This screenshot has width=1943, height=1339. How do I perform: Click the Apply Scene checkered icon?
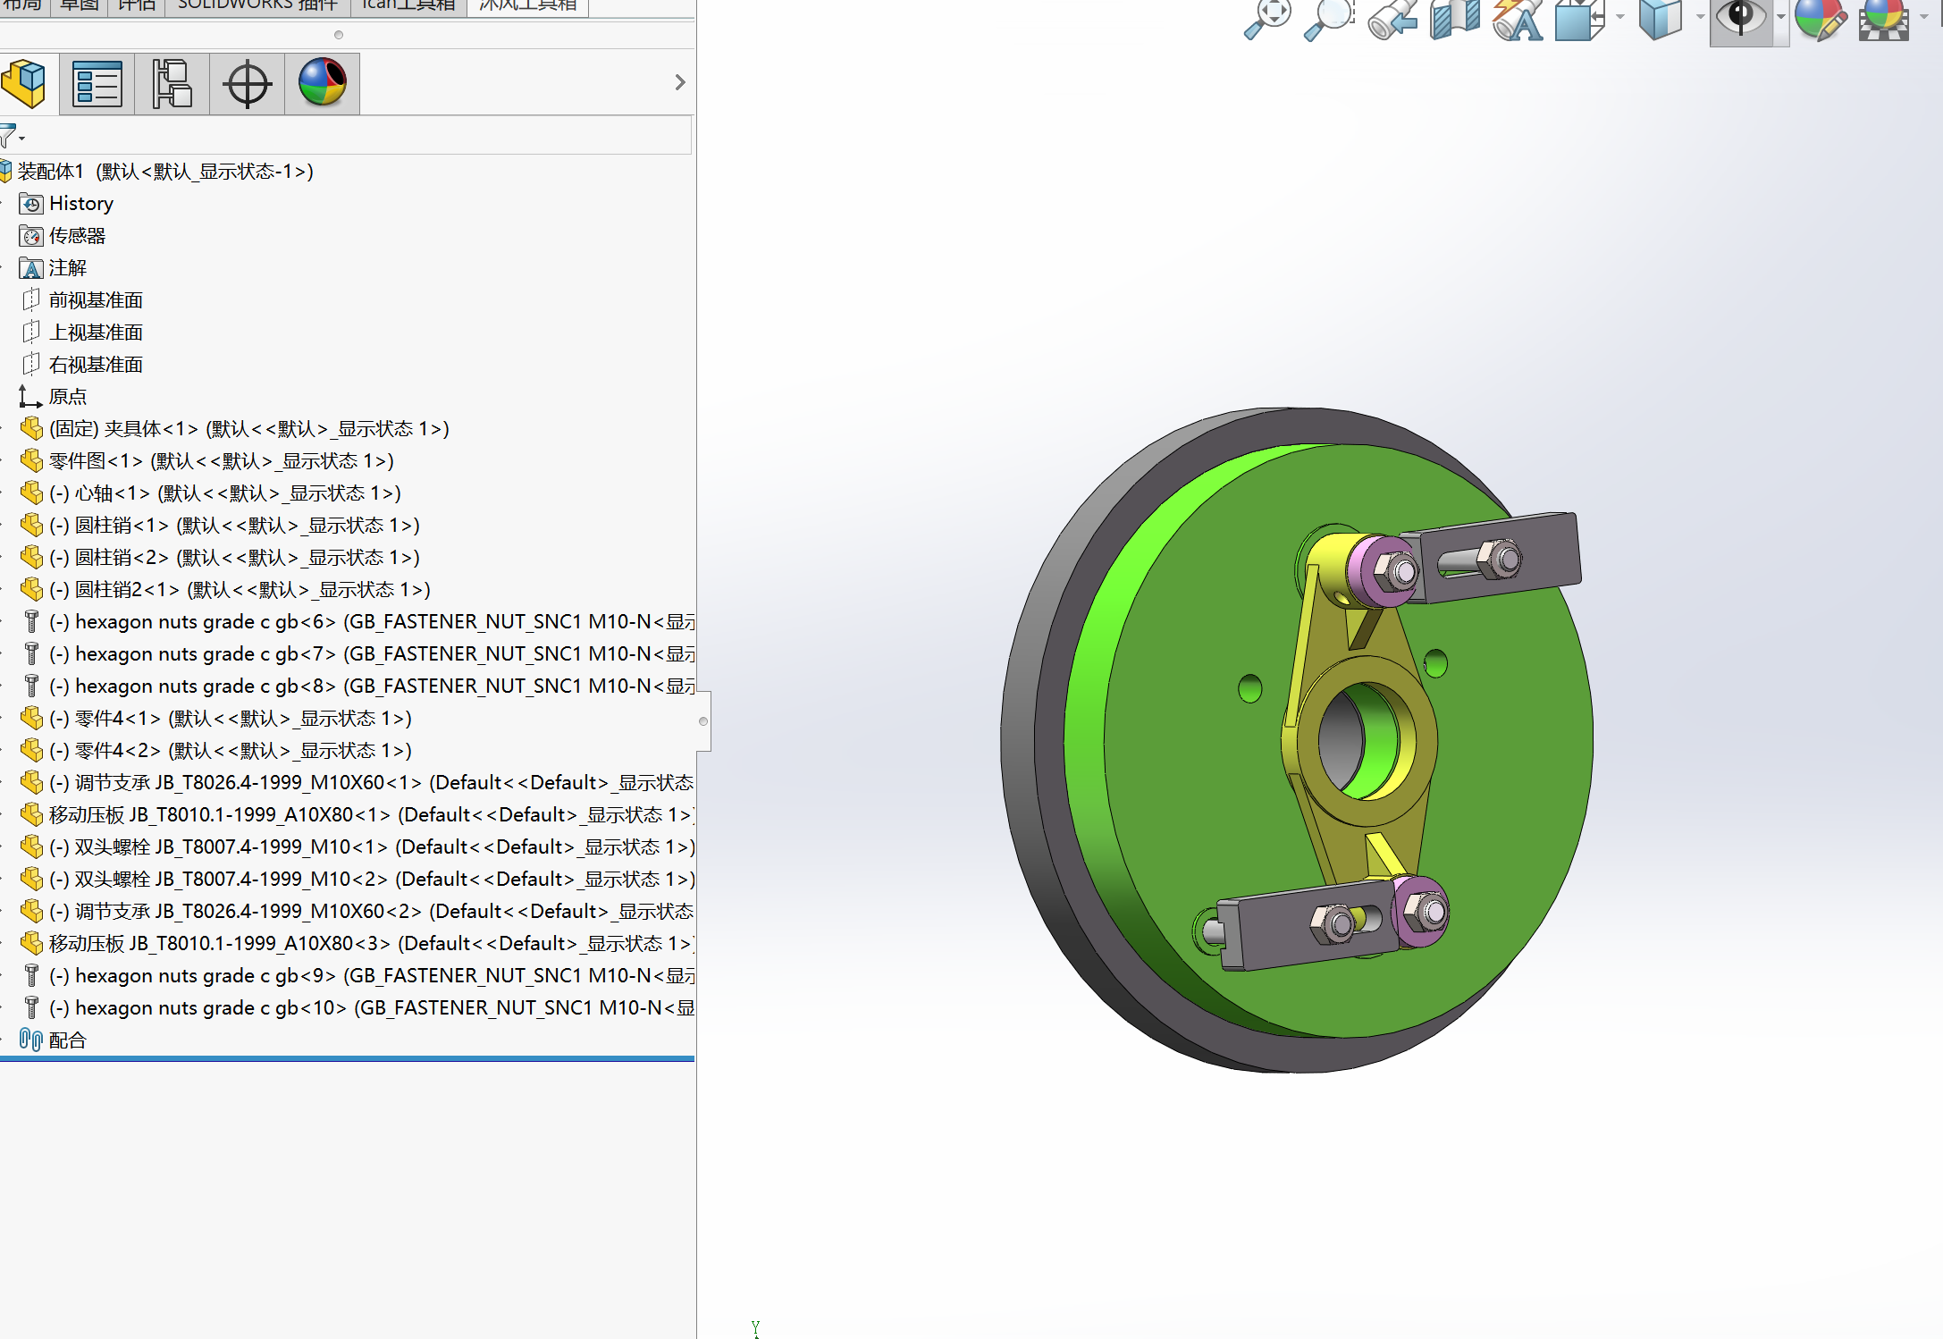(x=1884, y=19)
